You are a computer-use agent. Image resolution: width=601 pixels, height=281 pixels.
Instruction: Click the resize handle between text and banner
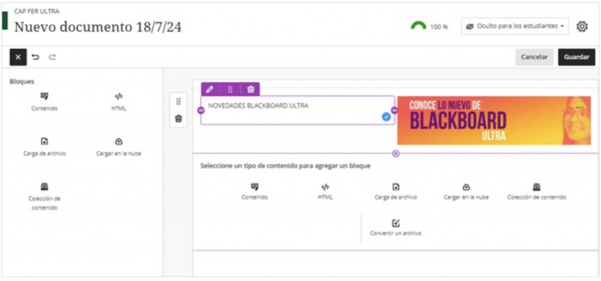pos(394,110)
